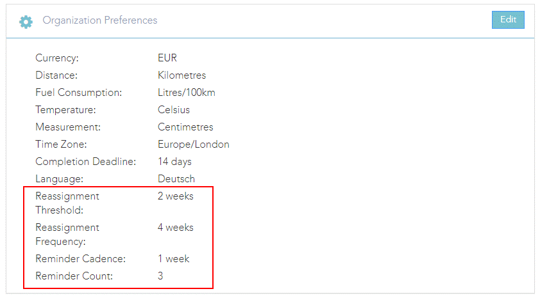Screen dimensions: 540x298
Task: Select the Measurement label
Action: [68, 127]
